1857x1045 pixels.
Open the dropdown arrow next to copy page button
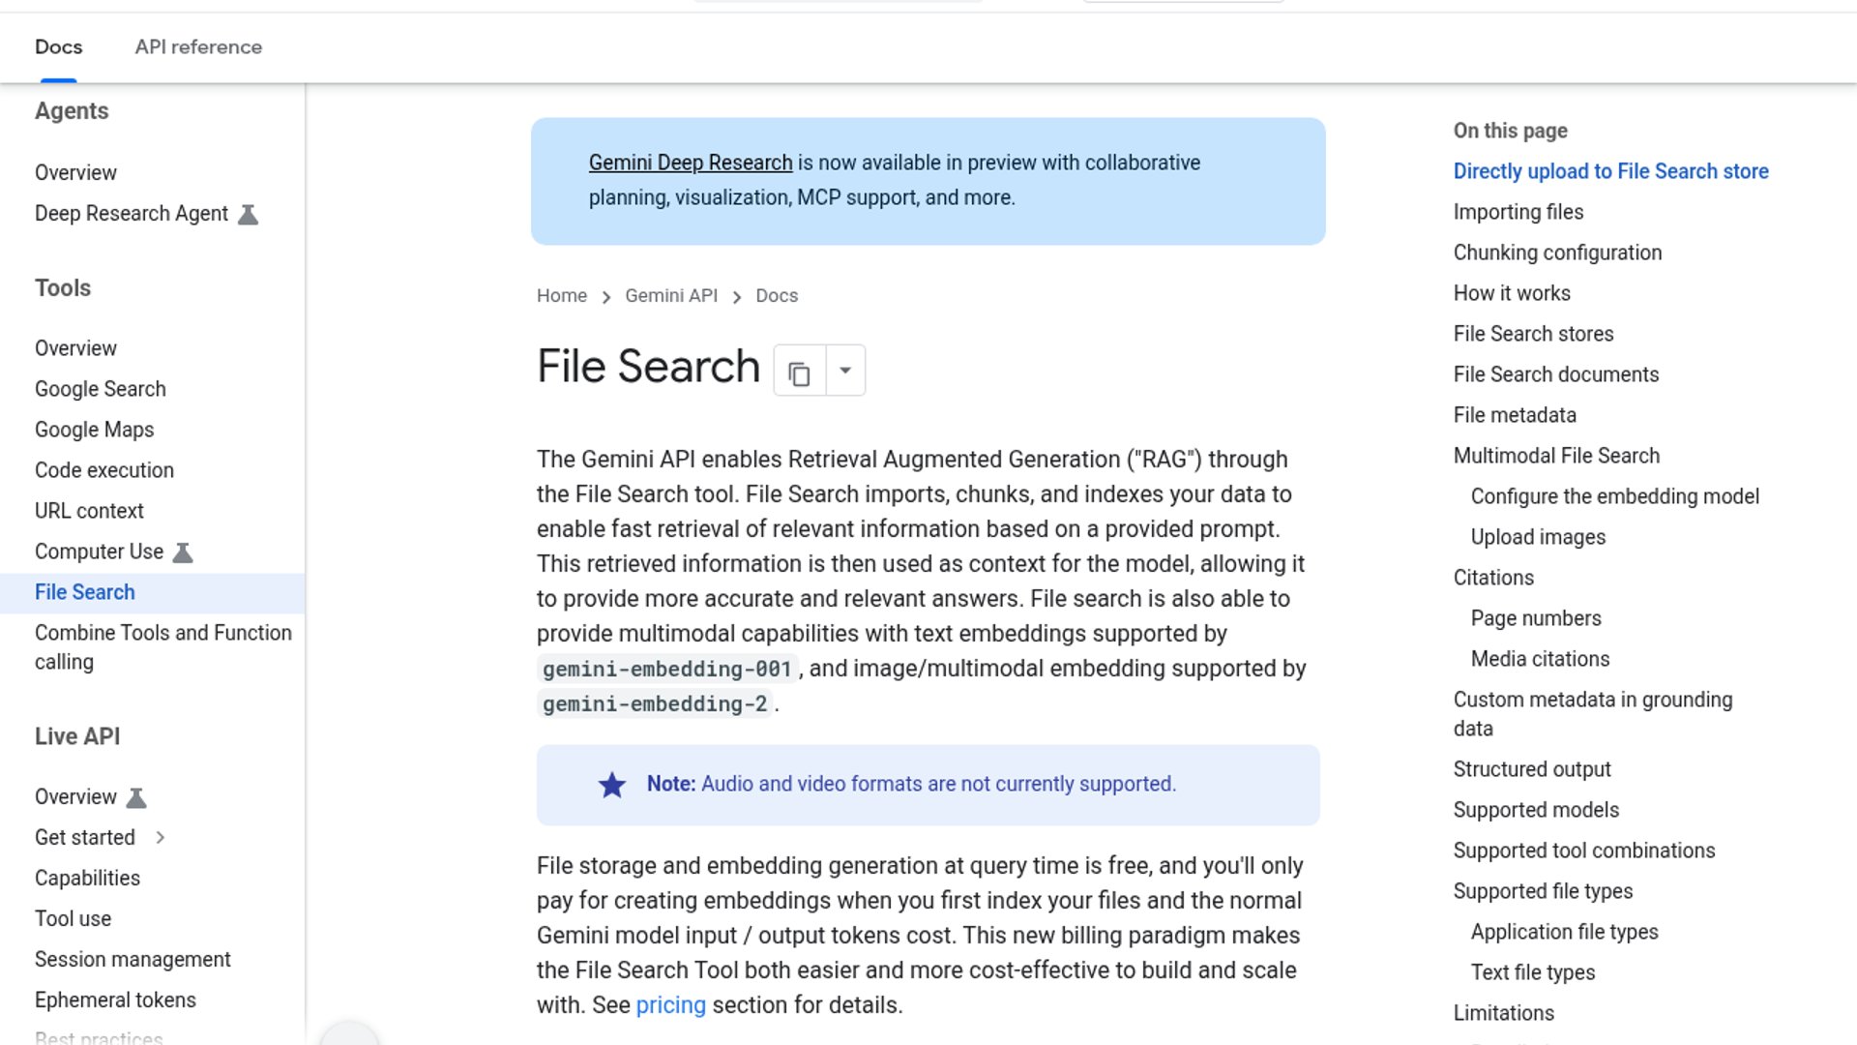click(x=845, y=372)
